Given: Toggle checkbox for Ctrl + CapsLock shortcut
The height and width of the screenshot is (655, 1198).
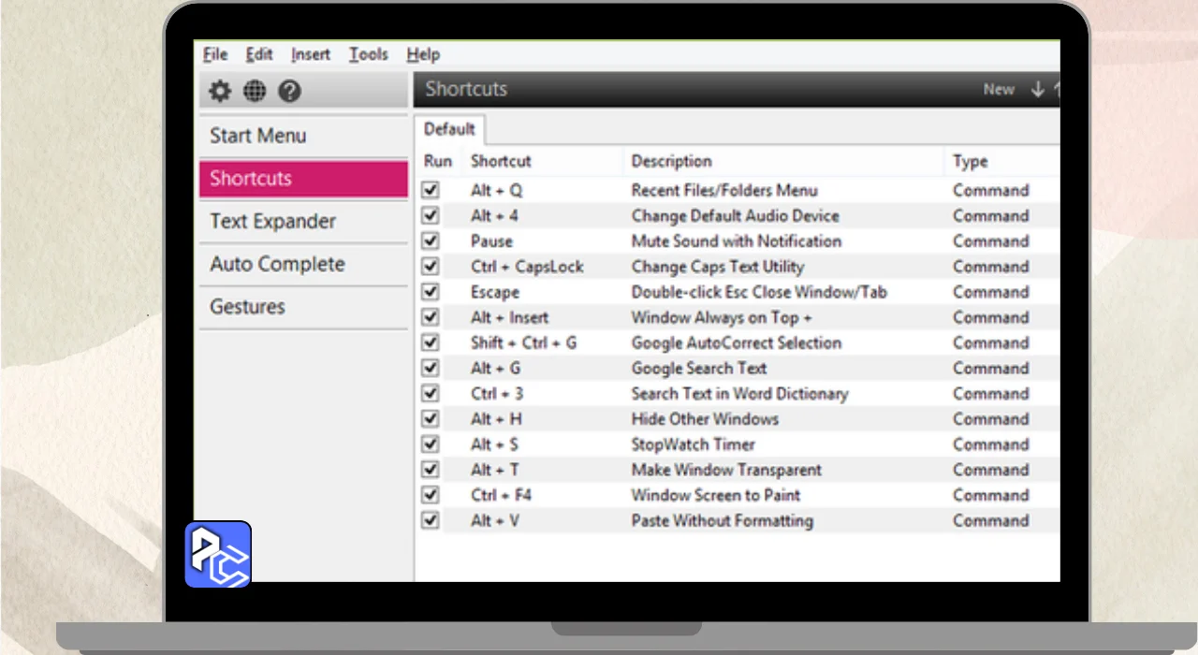Looking at the screenshot, I should 431,267.
